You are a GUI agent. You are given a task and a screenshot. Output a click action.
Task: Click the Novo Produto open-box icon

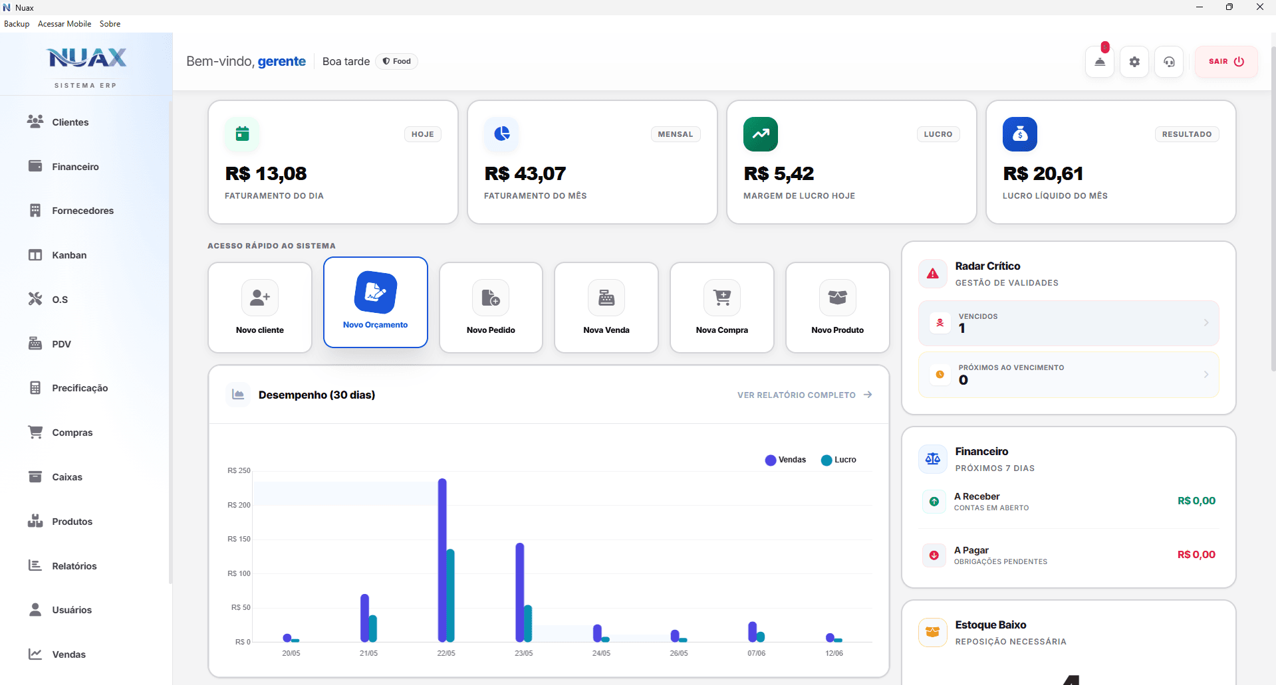point(838,298)
